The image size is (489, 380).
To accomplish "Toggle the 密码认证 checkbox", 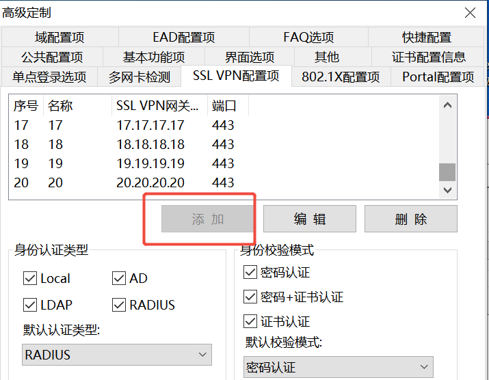I will click(x=250, y=273).
